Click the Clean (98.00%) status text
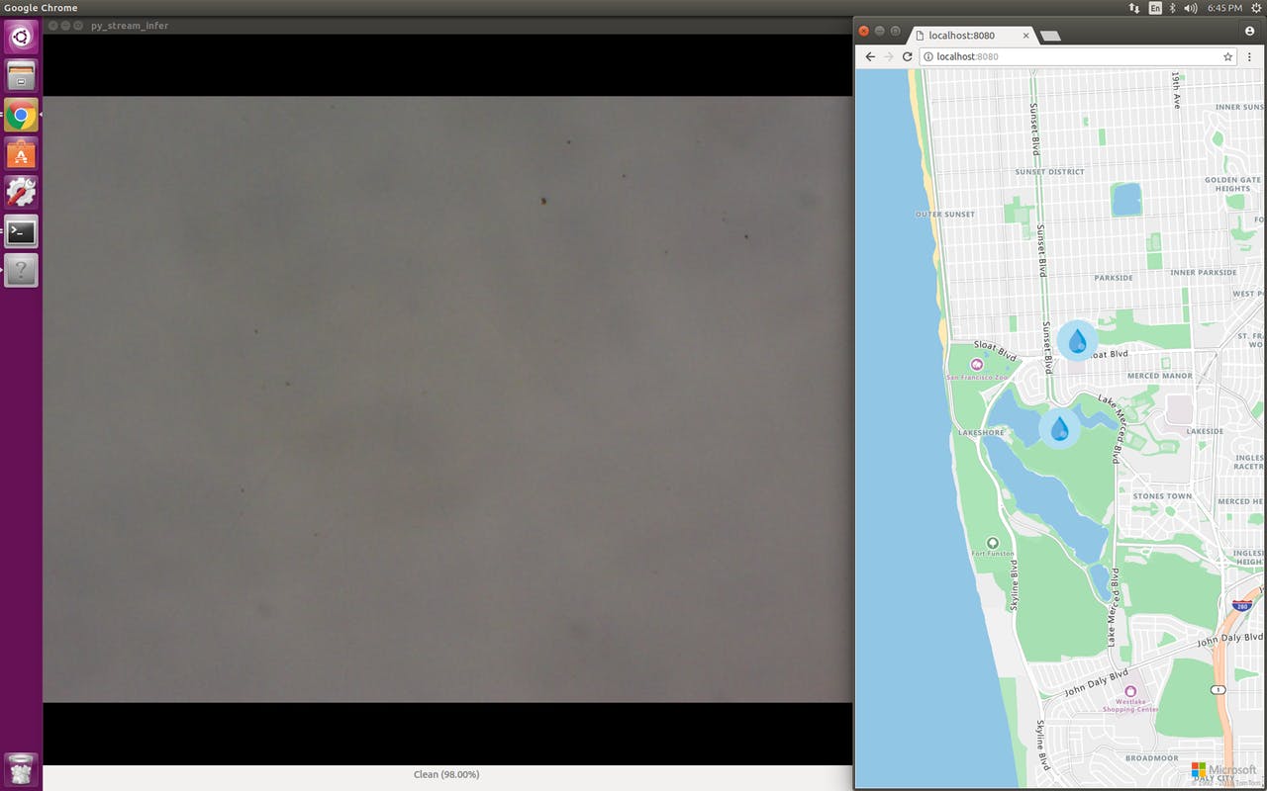 tap(446, 774)
